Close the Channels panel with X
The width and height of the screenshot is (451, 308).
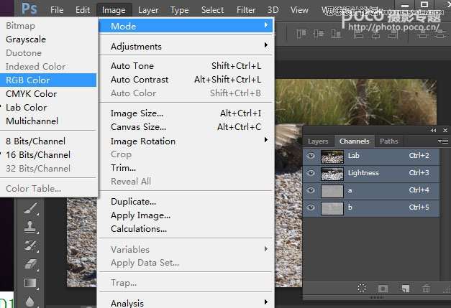[445, 131]
